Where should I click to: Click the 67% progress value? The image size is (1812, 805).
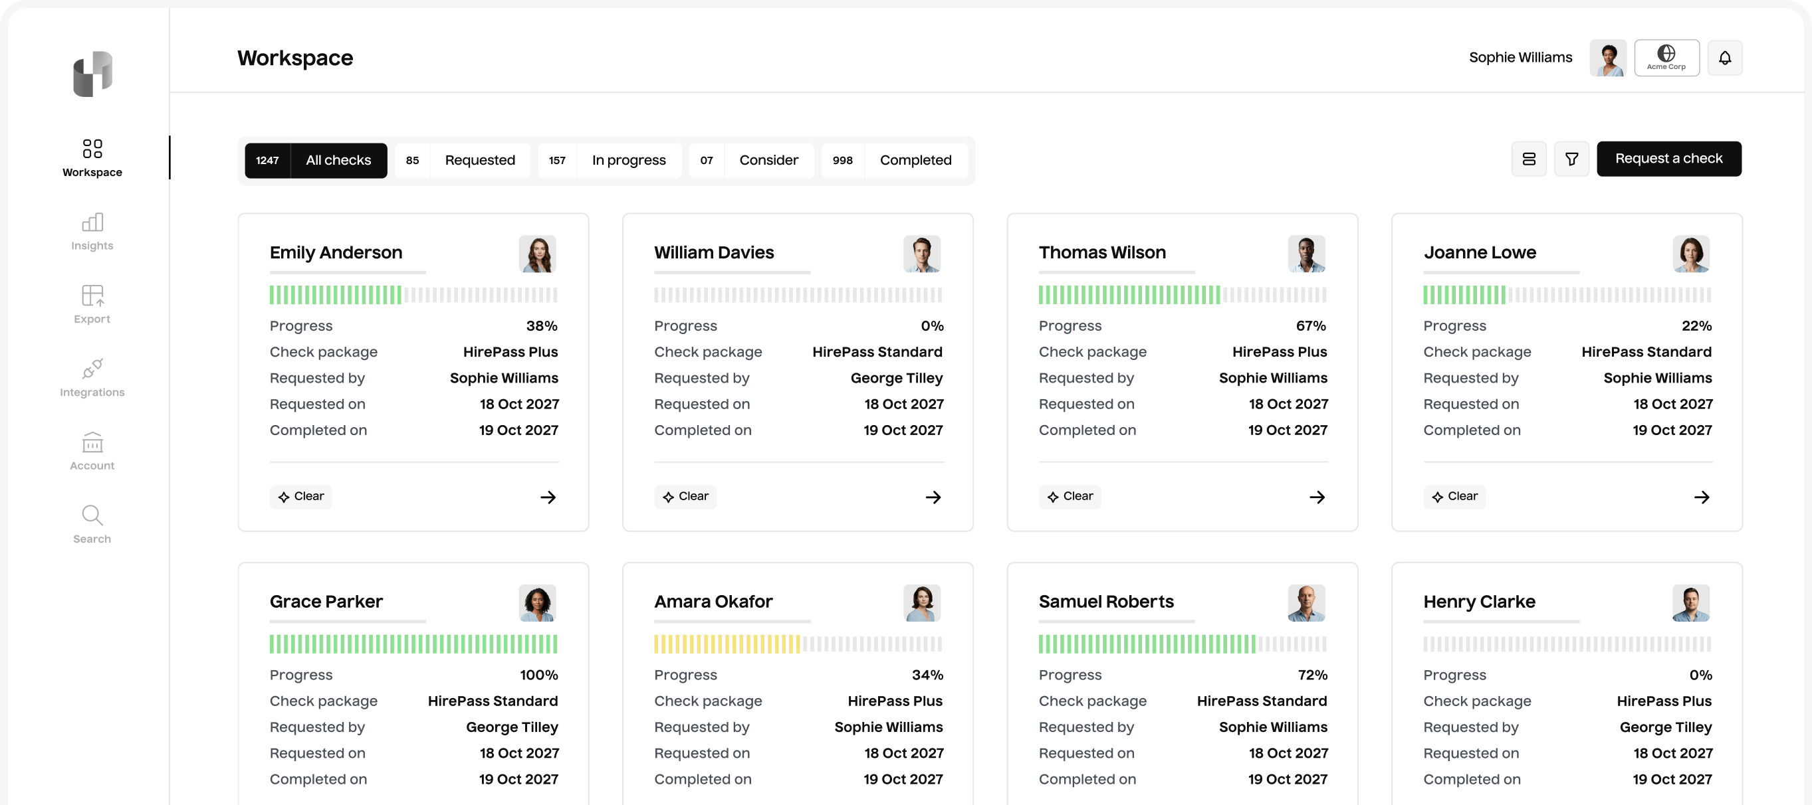(1311, 326)
